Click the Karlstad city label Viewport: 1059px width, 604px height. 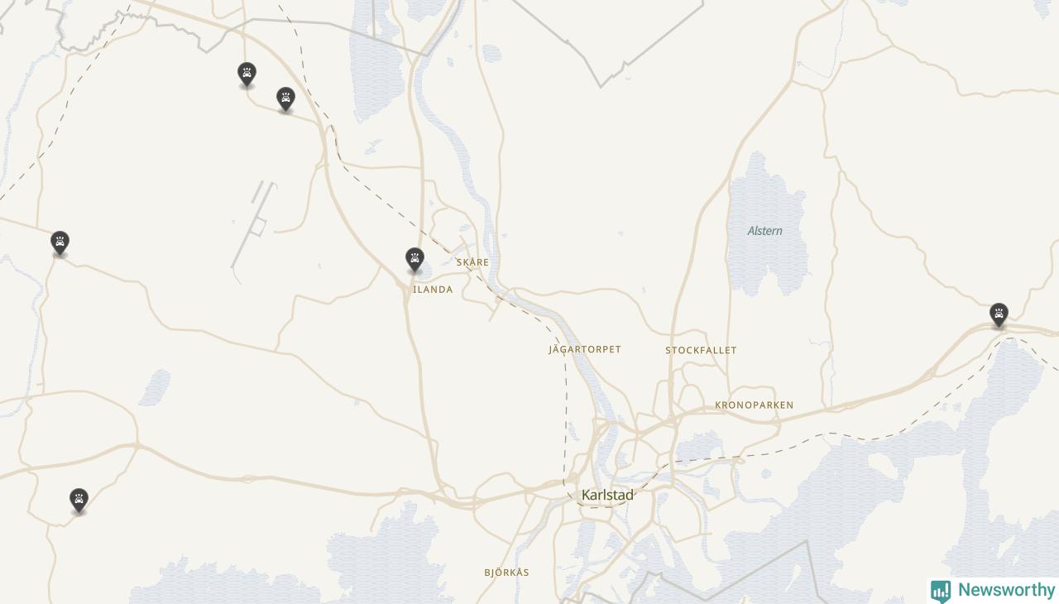pyautogui.click(x=607, y=495)
